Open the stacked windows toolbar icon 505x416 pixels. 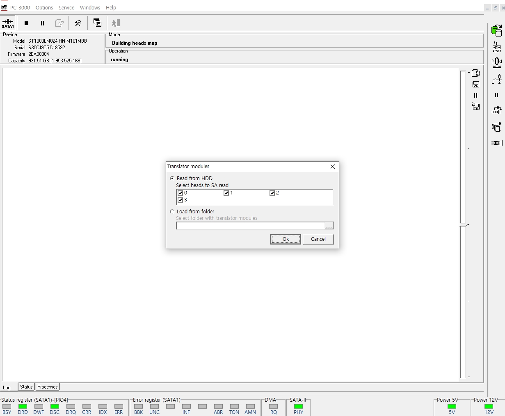(97, 23)
